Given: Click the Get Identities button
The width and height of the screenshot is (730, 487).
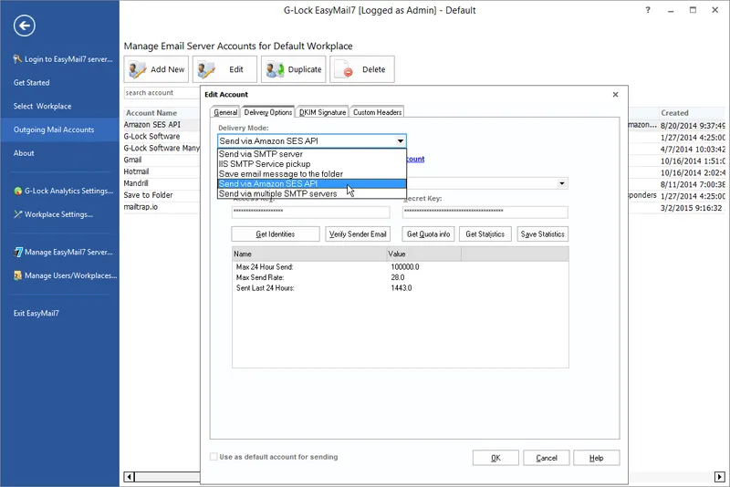Looking at the screenshot, I should (276, 234).
